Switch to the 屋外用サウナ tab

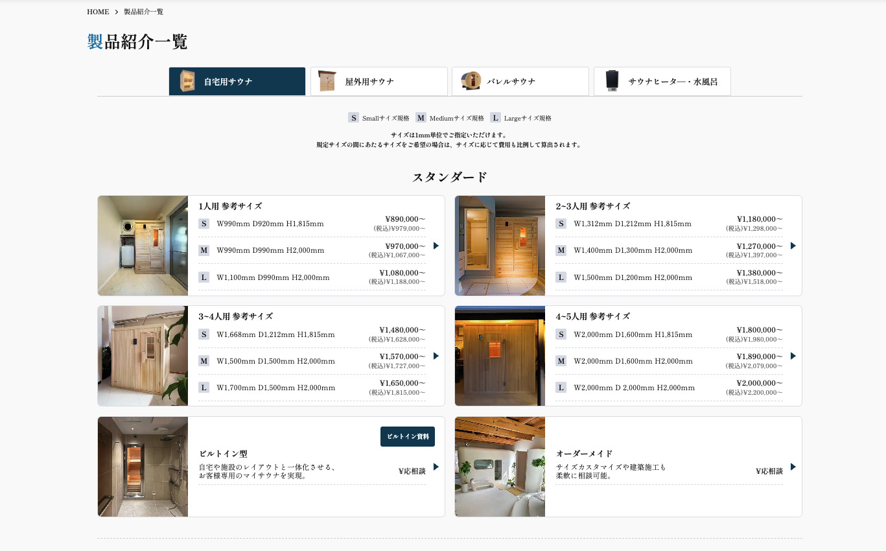pos(379,82)
